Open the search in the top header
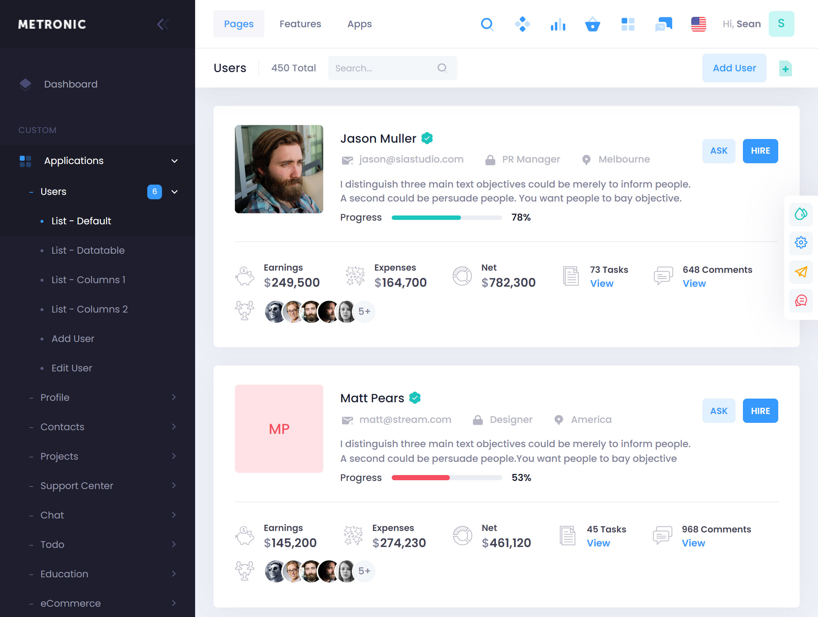Image resolution: width=818 pixels, height=617 pixels. click(x=487, y=24)
